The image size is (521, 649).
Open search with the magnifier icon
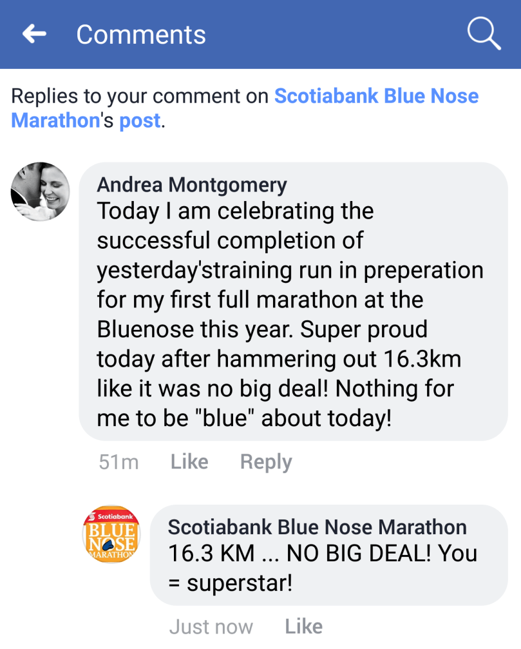pyautogui.click(x=484, y=34)
